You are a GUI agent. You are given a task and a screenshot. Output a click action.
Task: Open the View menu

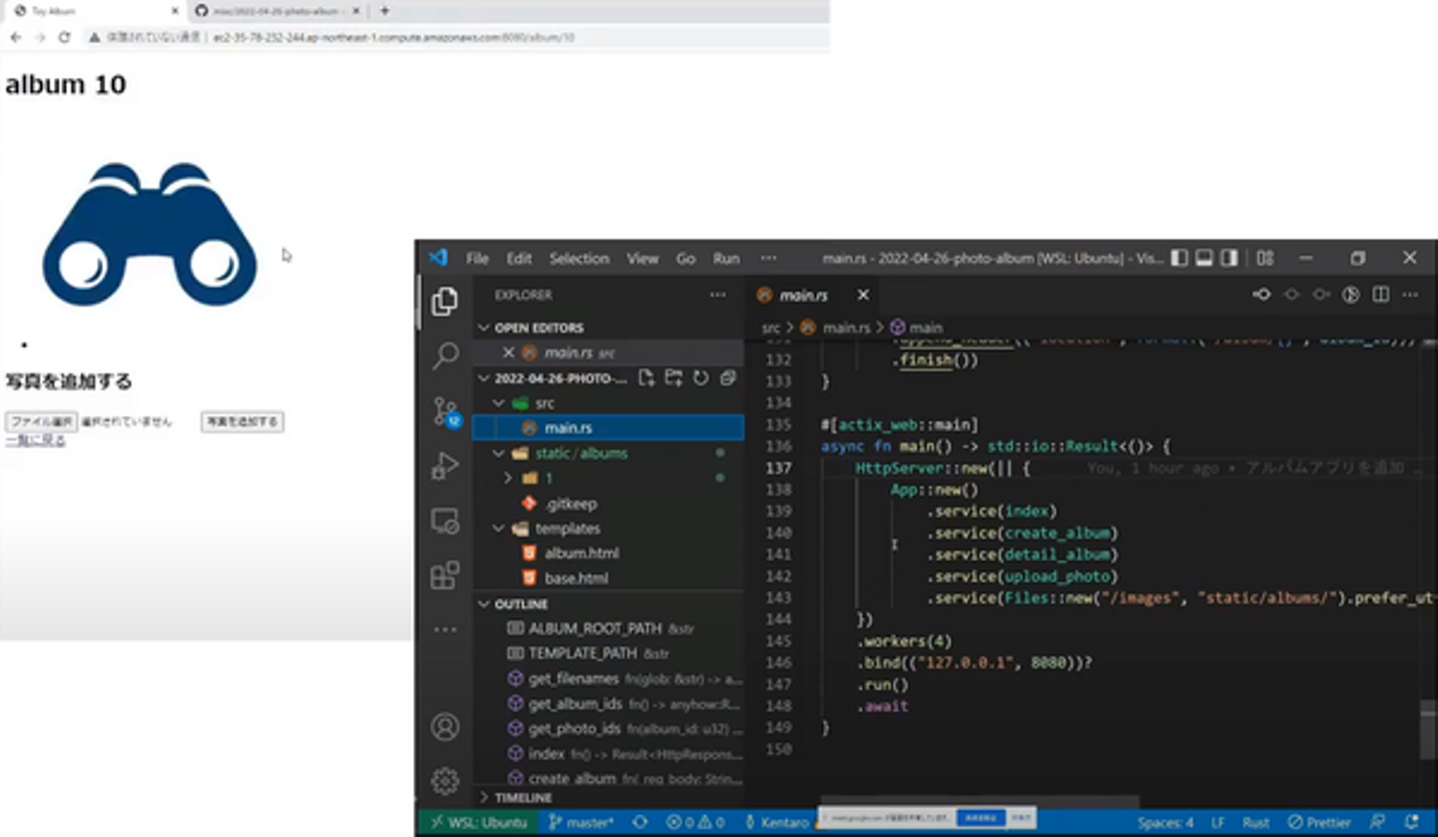pyautogui.click(x=642, y=258)
